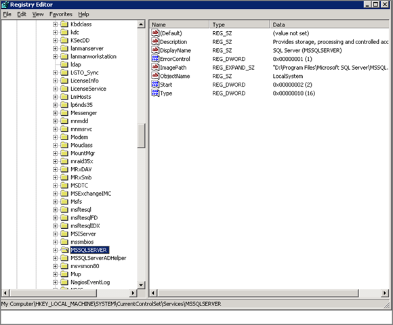The width and height of the screenshot is (393, 325).
Task: Select the Mouclass key
Action: point(81,145)
